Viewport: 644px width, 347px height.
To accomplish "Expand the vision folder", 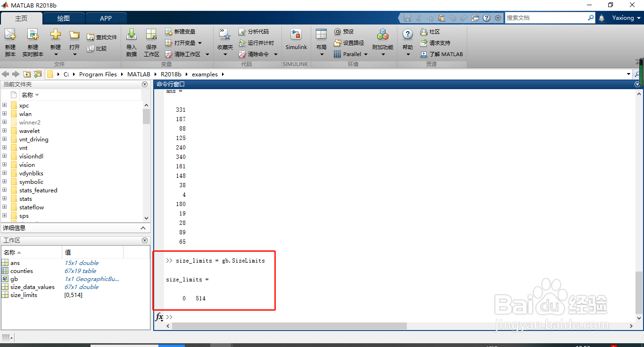I will (x=4, y=165).
